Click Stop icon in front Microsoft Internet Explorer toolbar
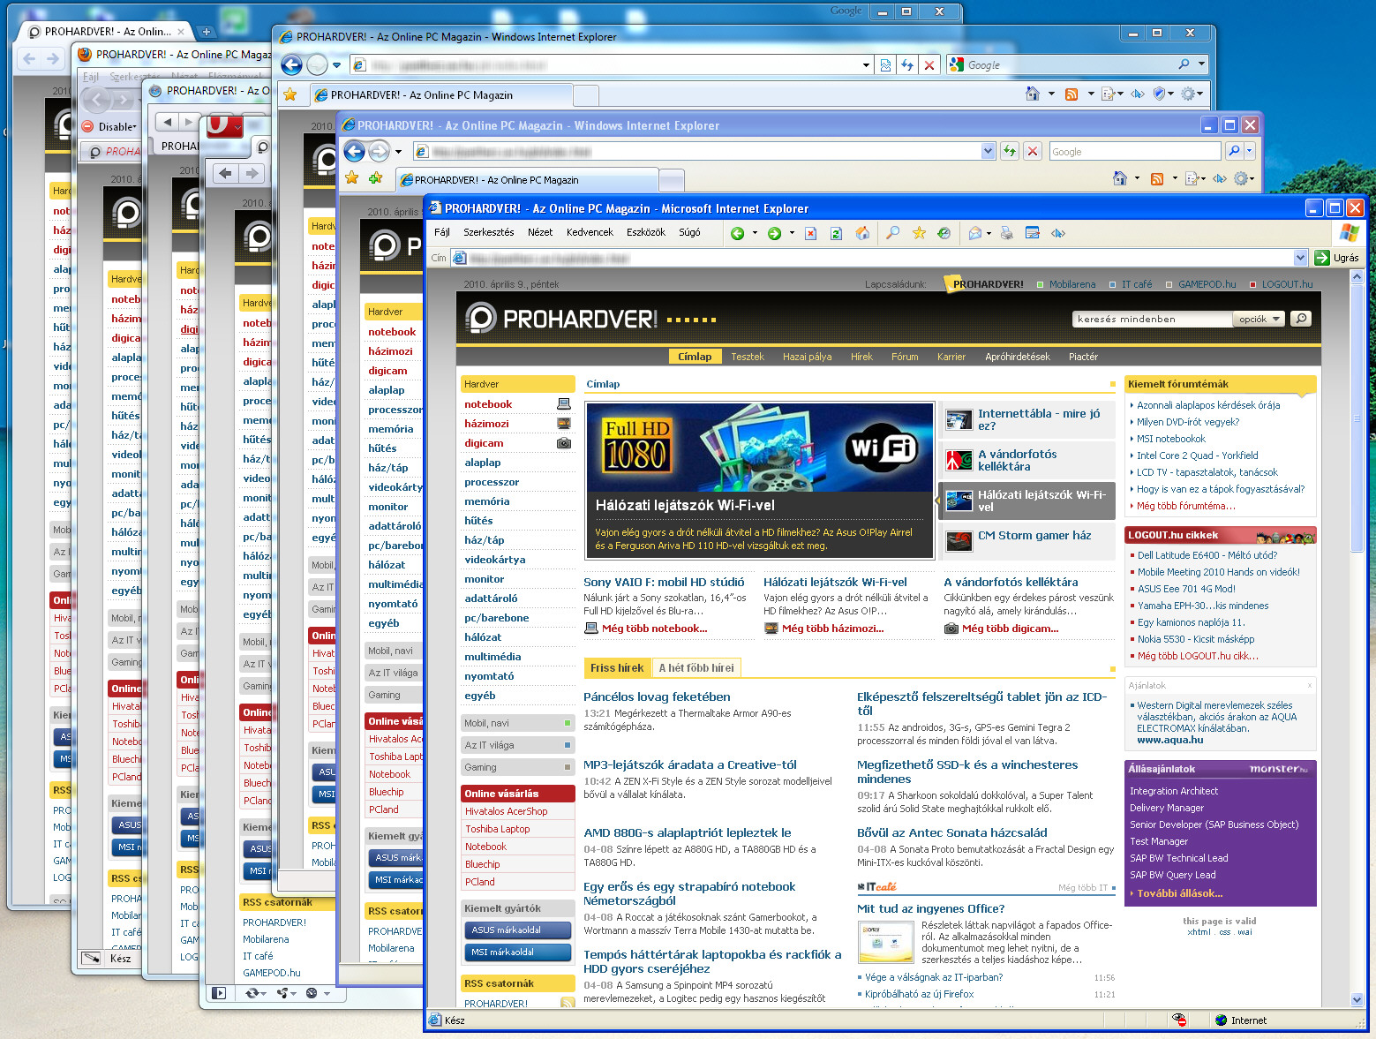The width and height of the screenshot is (1376, 1039). pyautogui.click(x=811, y=233)
